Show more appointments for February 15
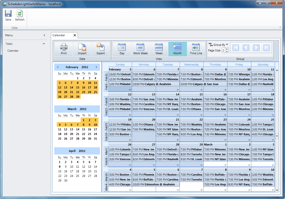285x199 pixels. click(x=201, y=115)
